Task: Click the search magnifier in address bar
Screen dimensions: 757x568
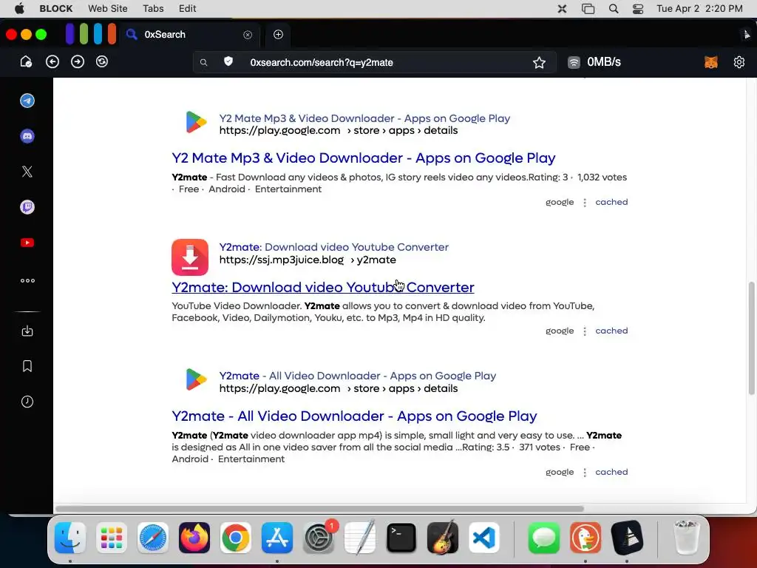Action: coord(204,62)
